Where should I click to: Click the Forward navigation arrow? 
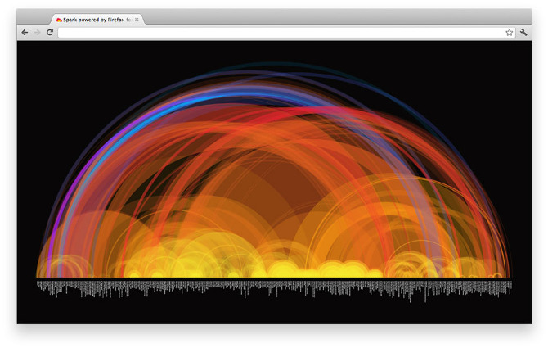[x=38, y=33]
